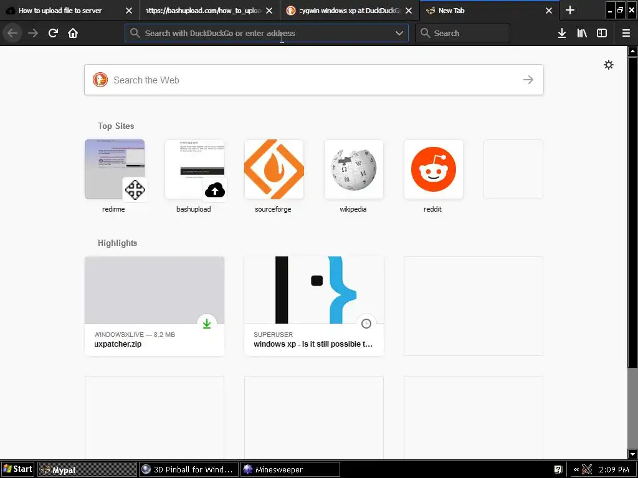Open the Superuser windows xp highlight card
This screenshot has width=638, height=478.
coord(314,306)
